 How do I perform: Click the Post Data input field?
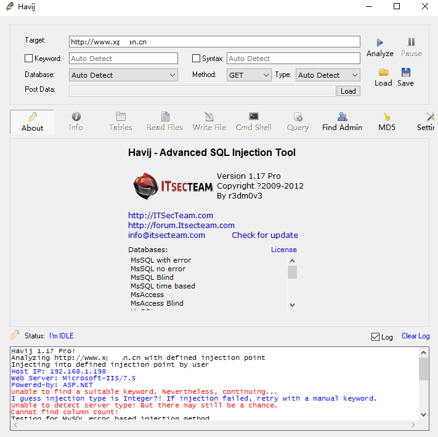coord(202,91)
